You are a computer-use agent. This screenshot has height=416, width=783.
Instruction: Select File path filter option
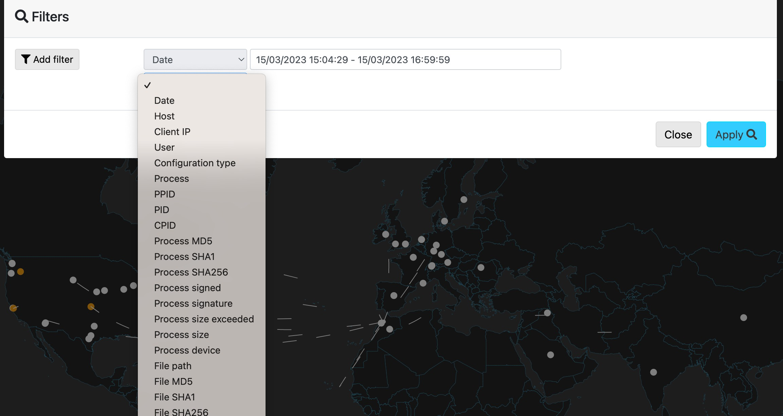click(172, 366)
